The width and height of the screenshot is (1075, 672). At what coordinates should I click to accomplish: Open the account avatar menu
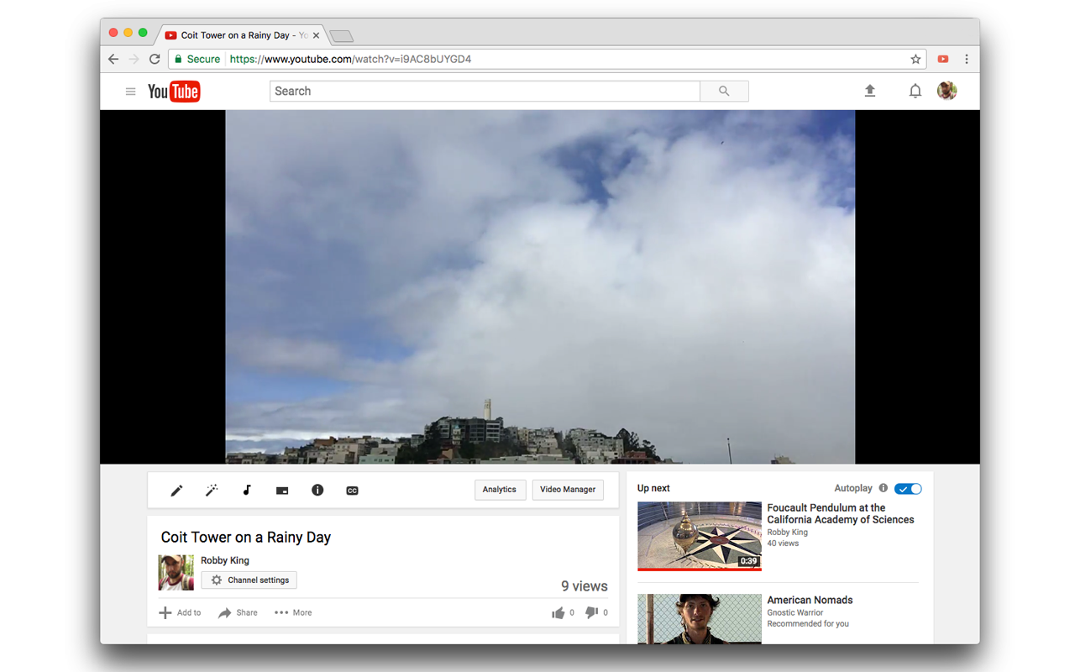947,91
